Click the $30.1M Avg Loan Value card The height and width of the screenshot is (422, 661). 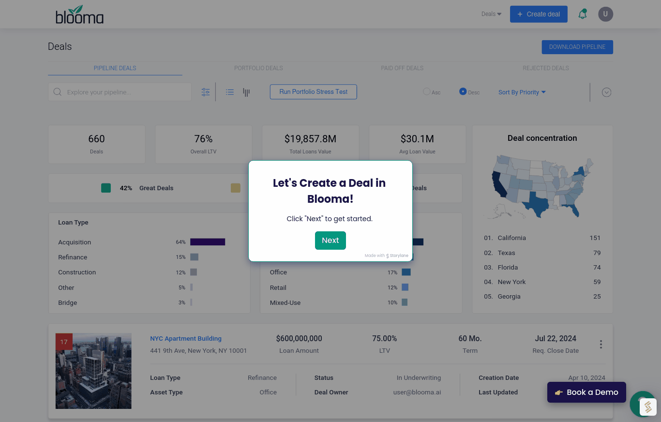(418, 145)
